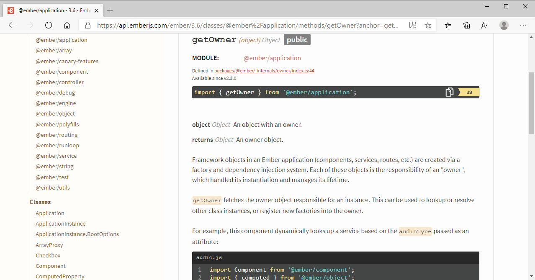Open the Application class page
The width and height of the screenshot is (535, 280).
pos(50,213)
